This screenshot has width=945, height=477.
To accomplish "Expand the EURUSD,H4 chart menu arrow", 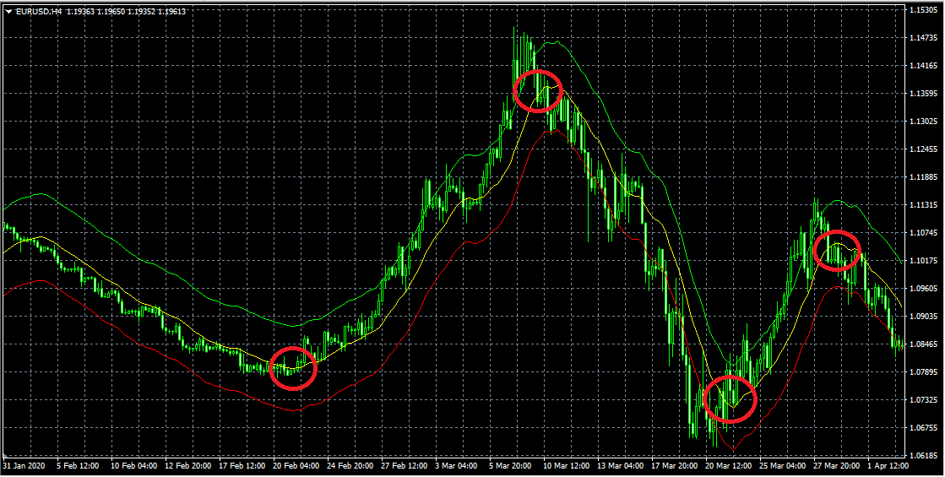I will tap(8, 11).
